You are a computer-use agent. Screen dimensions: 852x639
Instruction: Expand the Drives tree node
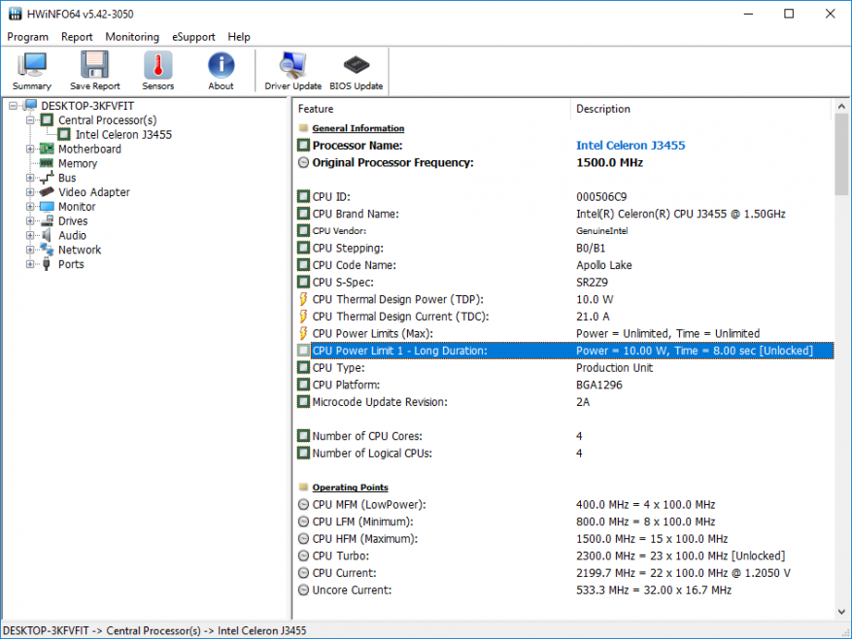click(x=30, y=221)
